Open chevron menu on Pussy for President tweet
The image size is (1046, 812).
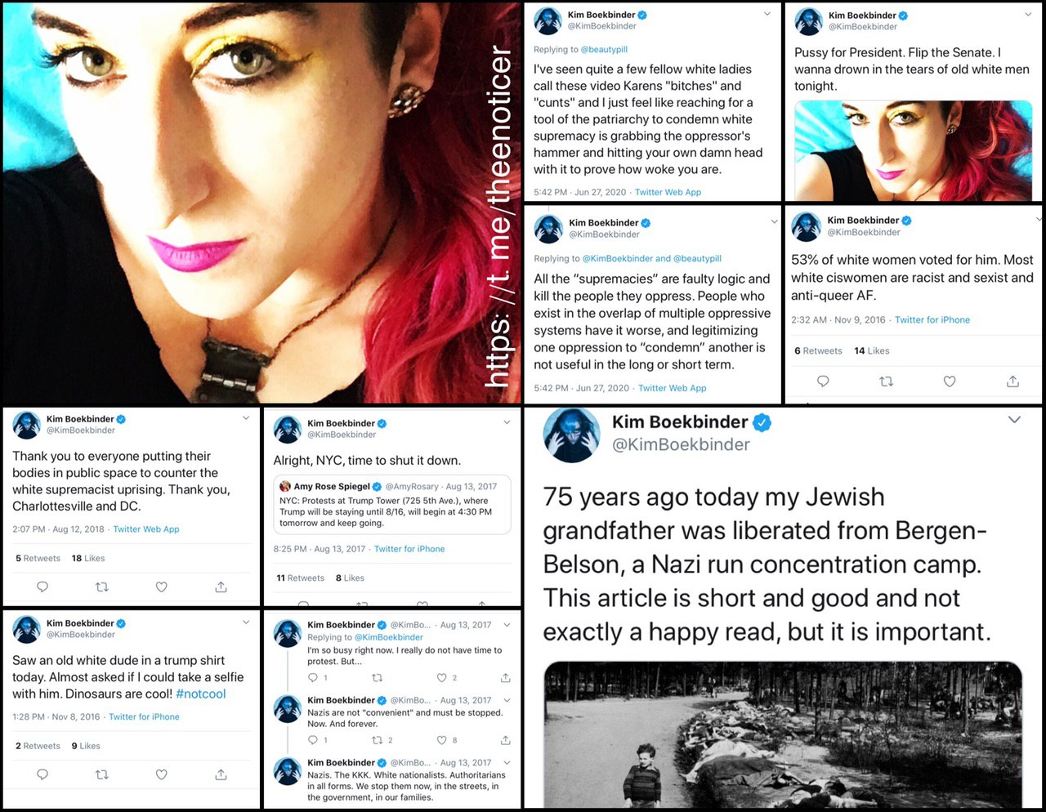1028,15
